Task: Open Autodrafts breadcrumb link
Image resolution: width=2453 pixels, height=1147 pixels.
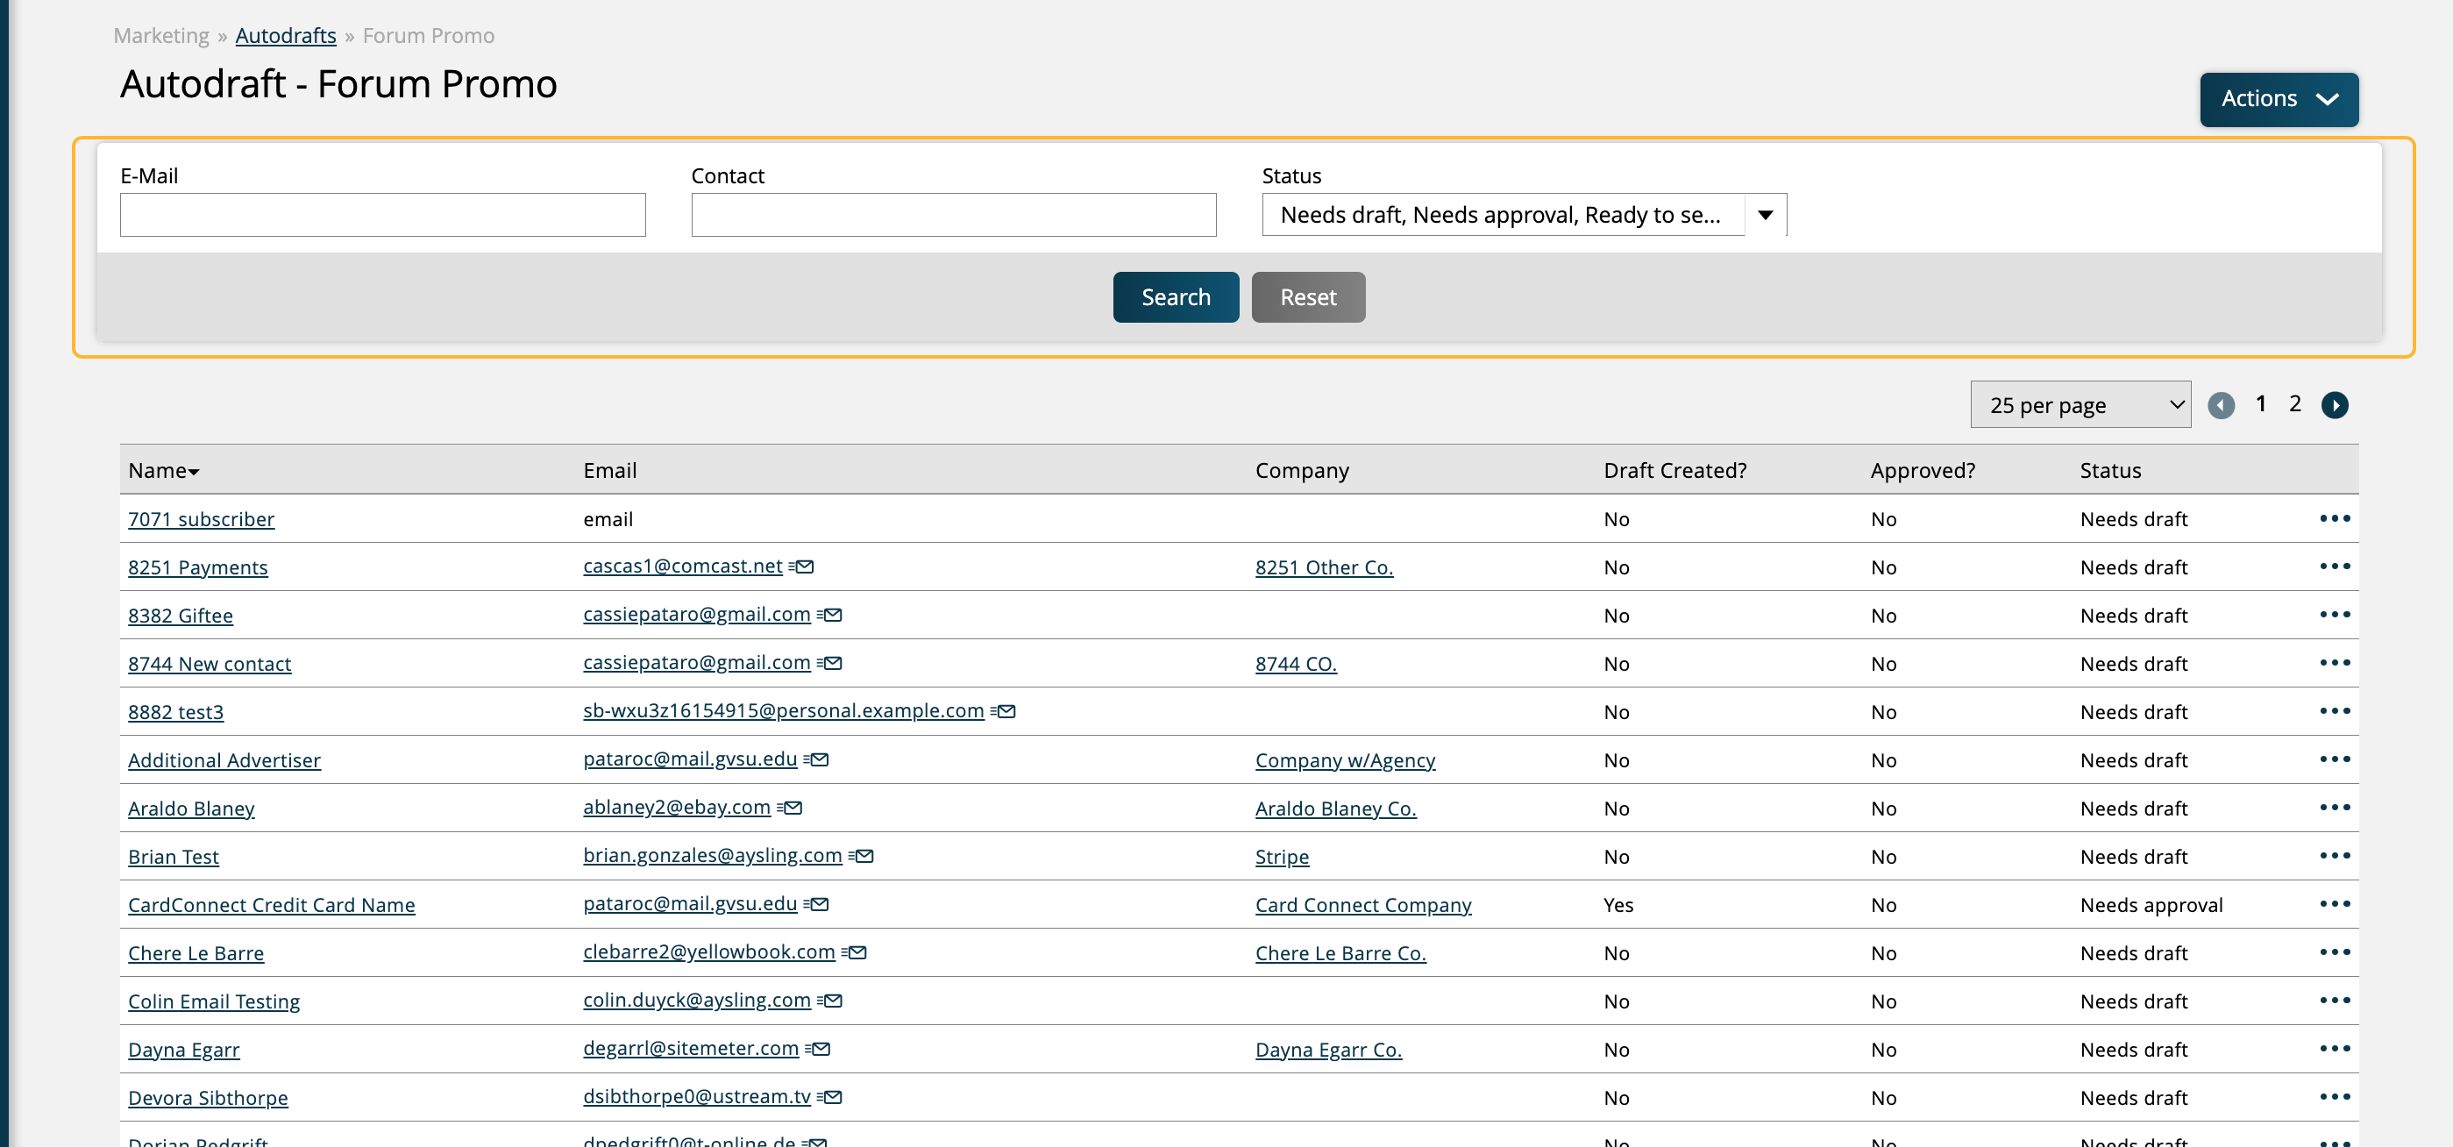Action: [286, 35]
